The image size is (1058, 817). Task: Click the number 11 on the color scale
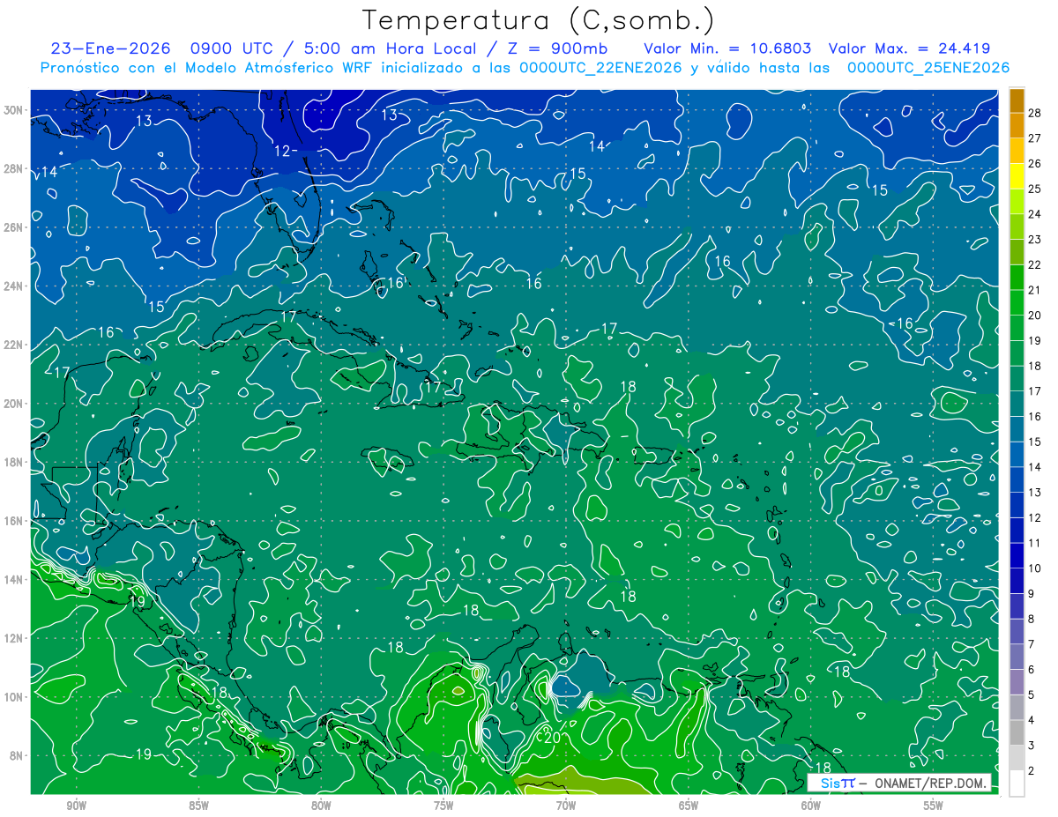[1034, 543]
